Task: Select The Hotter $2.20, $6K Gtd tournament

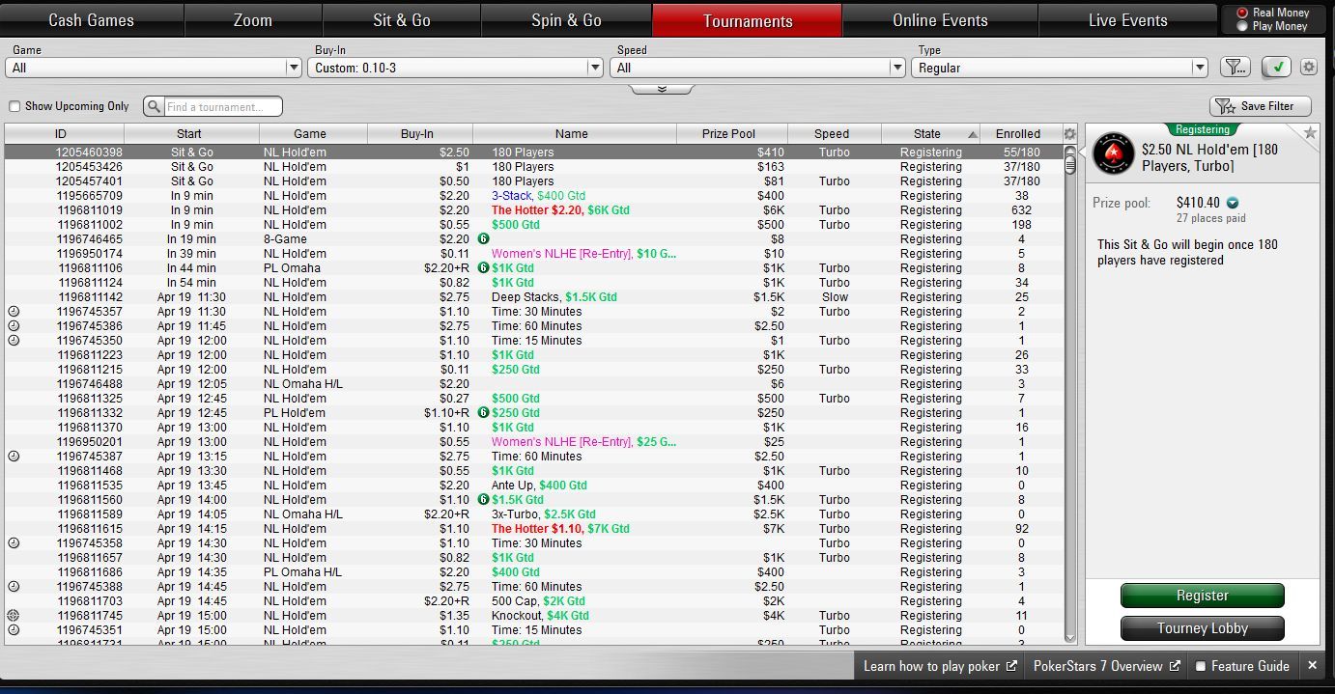Action: coord(533,210)
